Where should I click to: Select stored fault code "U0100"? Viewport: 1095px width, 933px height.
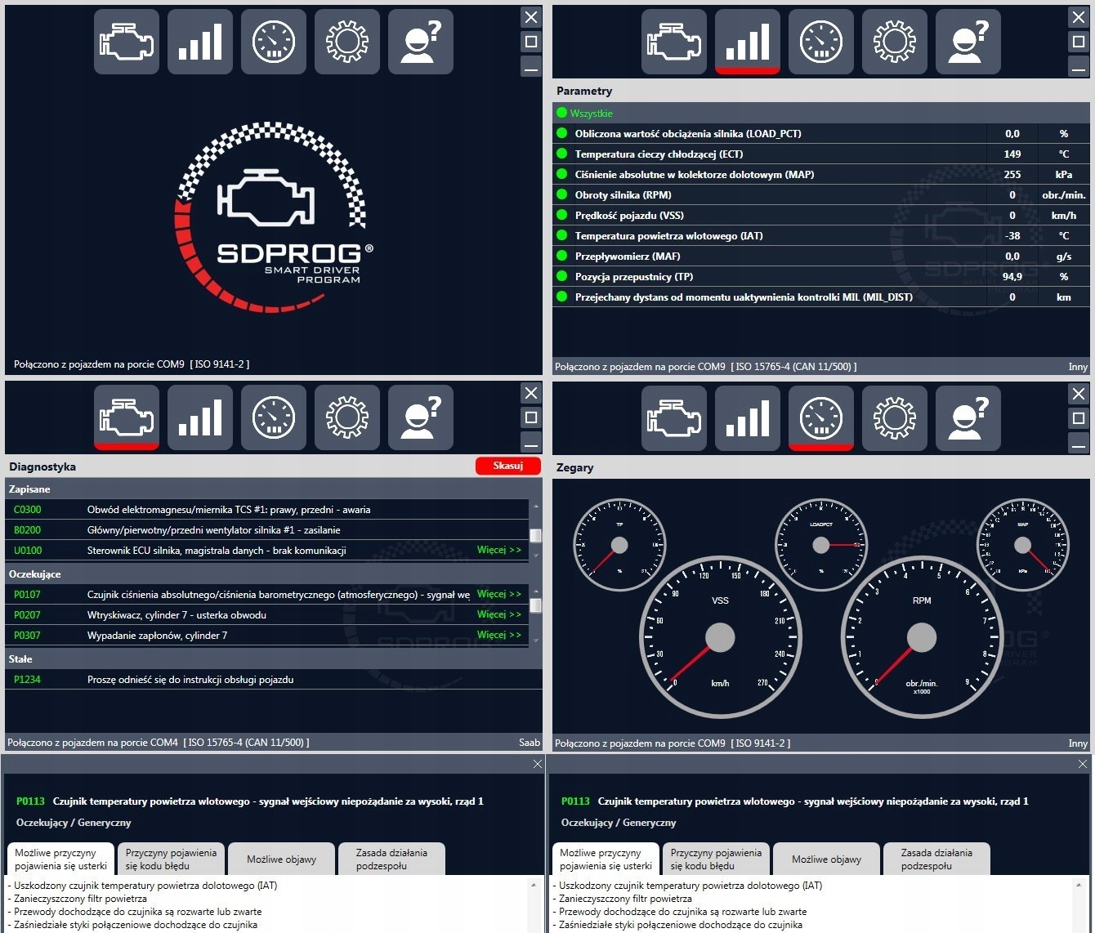(27, 551)
